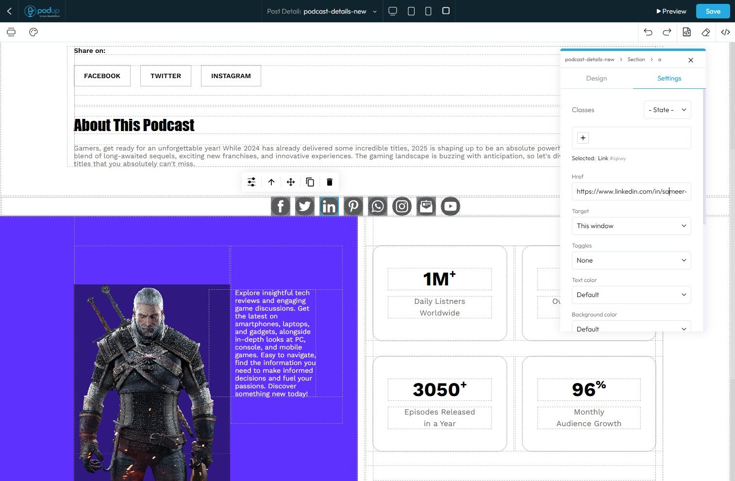
Task: Select the 'Share on:' label
Action: click(x=89, y=50)
